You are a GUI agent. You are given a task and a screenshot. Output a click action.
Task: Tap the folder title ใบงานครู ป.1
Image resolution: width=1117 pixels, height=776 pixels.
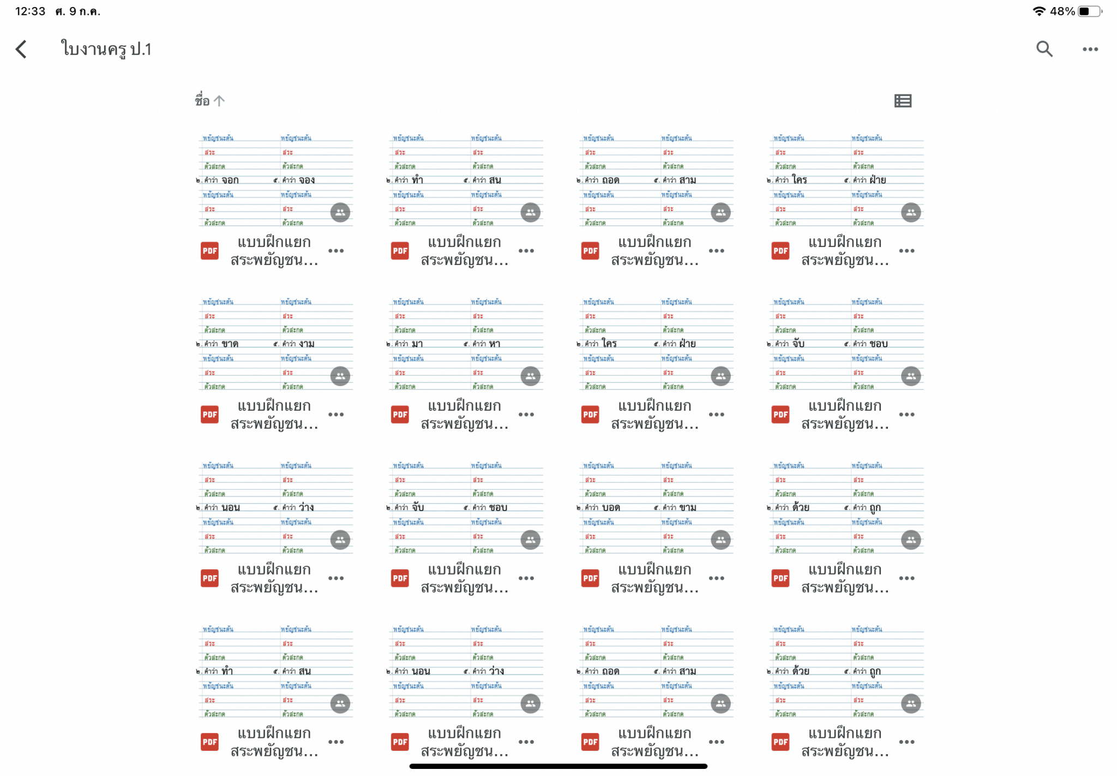pyautogui.click(x=106, y=49)
